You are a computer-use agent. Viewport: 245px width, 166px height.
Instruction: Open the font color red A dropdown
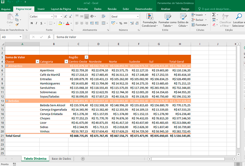(71, 23)
